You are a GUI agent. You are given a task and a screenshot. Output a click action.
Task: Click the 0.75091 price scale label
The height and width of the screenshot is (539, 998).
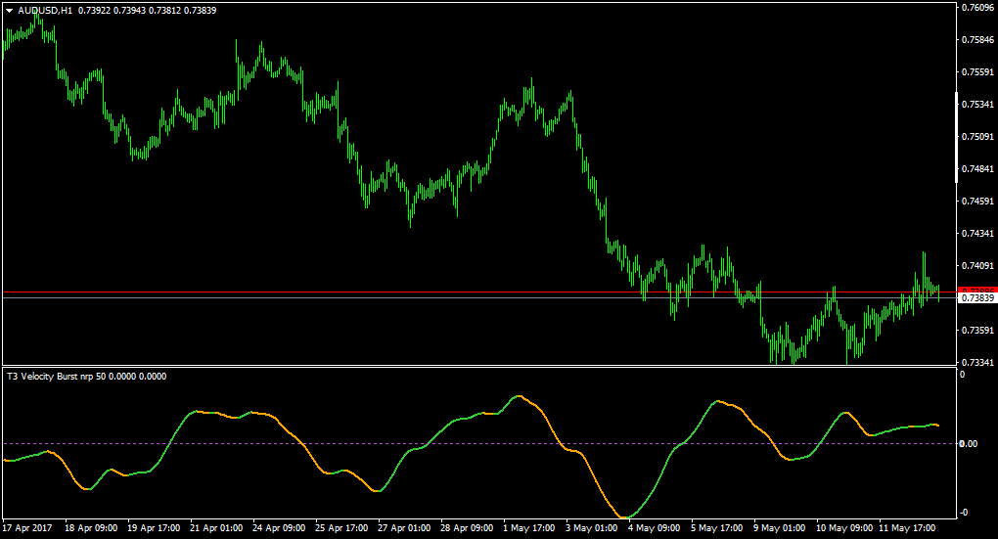(977, 136)
